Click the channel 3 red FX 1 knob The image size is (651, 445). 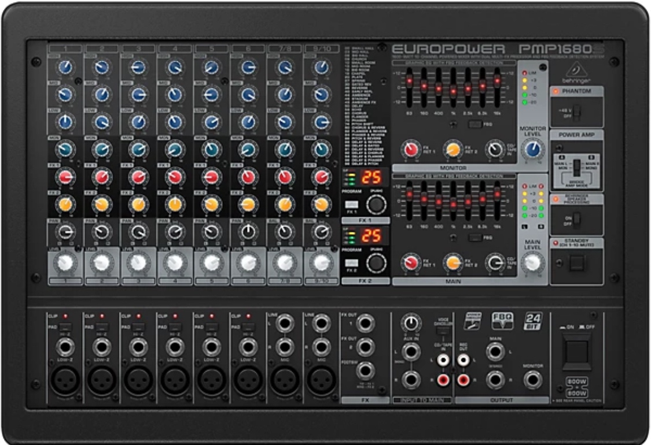point(138,176)
